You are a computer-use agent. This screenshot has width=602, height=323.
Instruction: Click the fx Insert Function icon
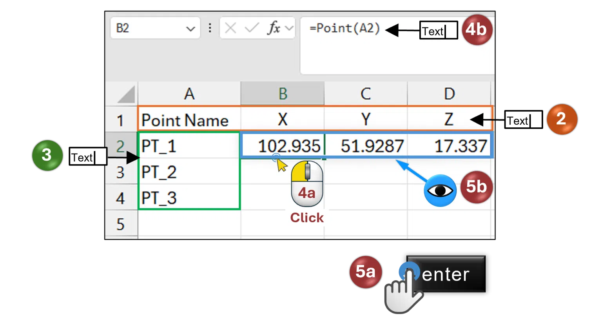pyautogui.click(x=274, y=28)
